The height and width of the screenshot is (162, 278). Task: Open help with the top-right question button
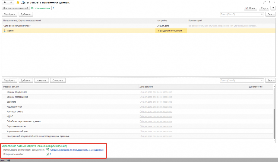[273, 8]
